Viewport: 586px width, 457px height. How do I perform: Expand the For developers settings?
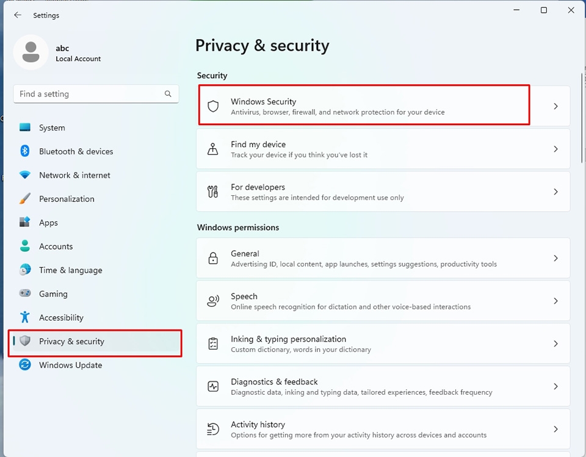click(383, 191)
